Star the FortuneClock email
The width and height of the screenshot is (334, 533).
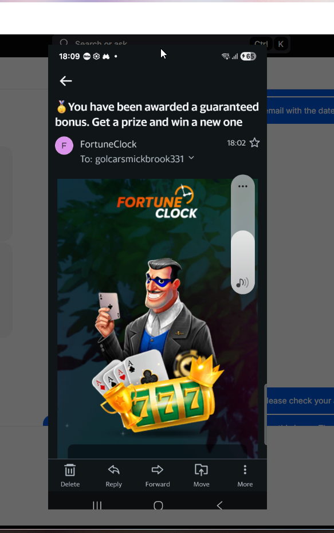pyautogui.click(x=254, y=143)
